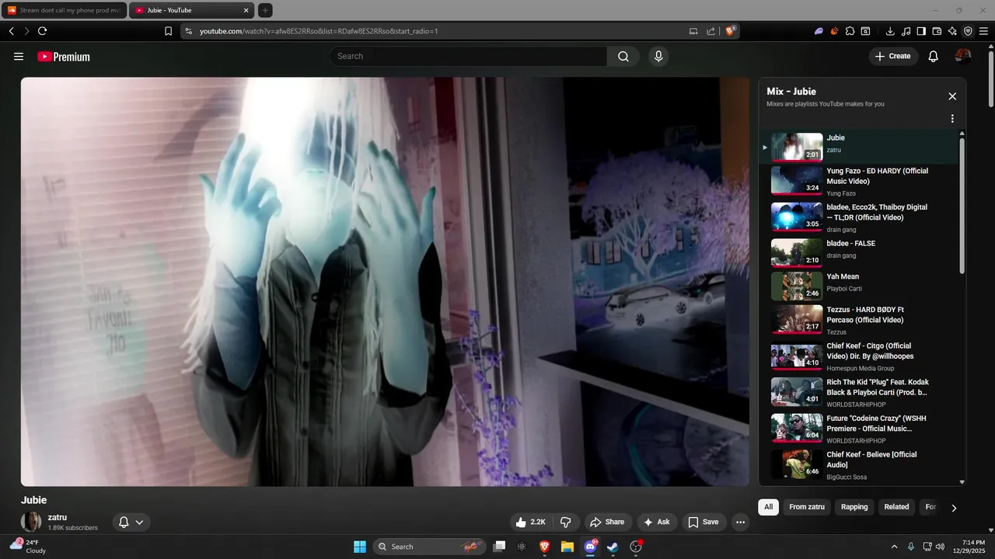The height and width of the screenshot is (559, 995).
Task: Select the From zatru chip
Action: pos(807,507)
